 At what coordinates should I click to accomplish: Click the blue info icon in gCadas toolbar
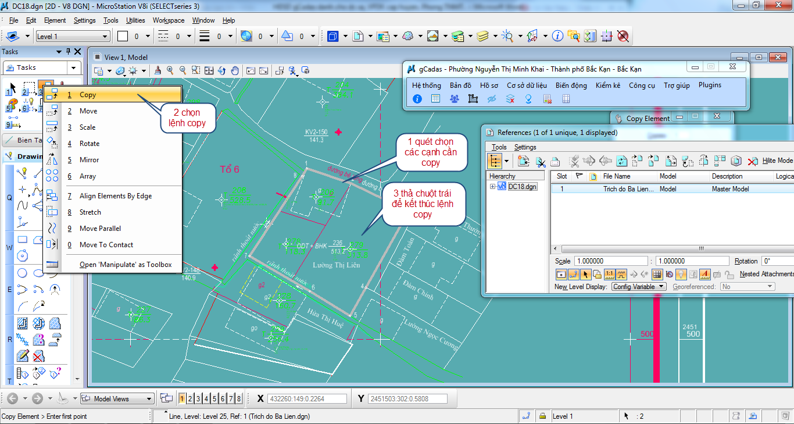tap(417, 99)
